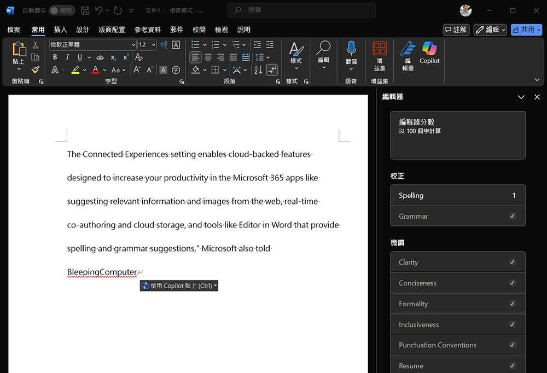The image size is (547, 373).
Task: Toggle the AutoSave (自動儲存) switch
Action: pyautogui.click(x=62, y=10)
